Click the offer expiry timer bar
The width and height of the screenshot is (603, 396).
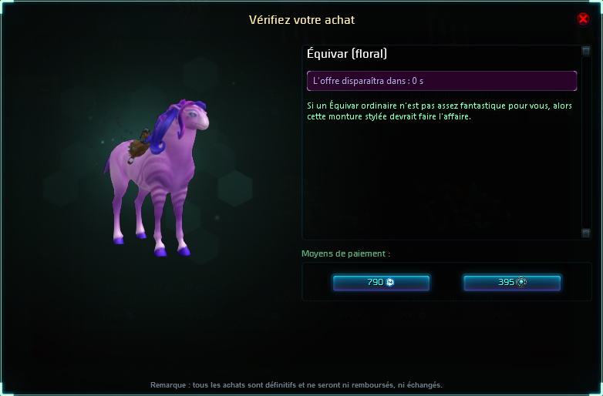442,81
